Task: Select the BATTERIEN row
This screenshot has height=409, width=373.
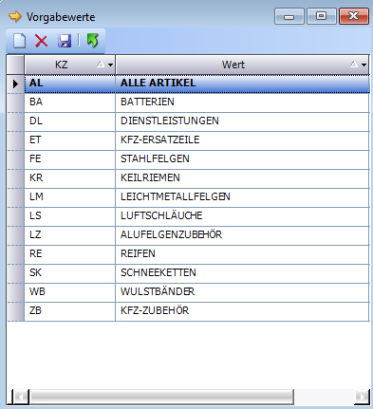Action: coord(196,102)
